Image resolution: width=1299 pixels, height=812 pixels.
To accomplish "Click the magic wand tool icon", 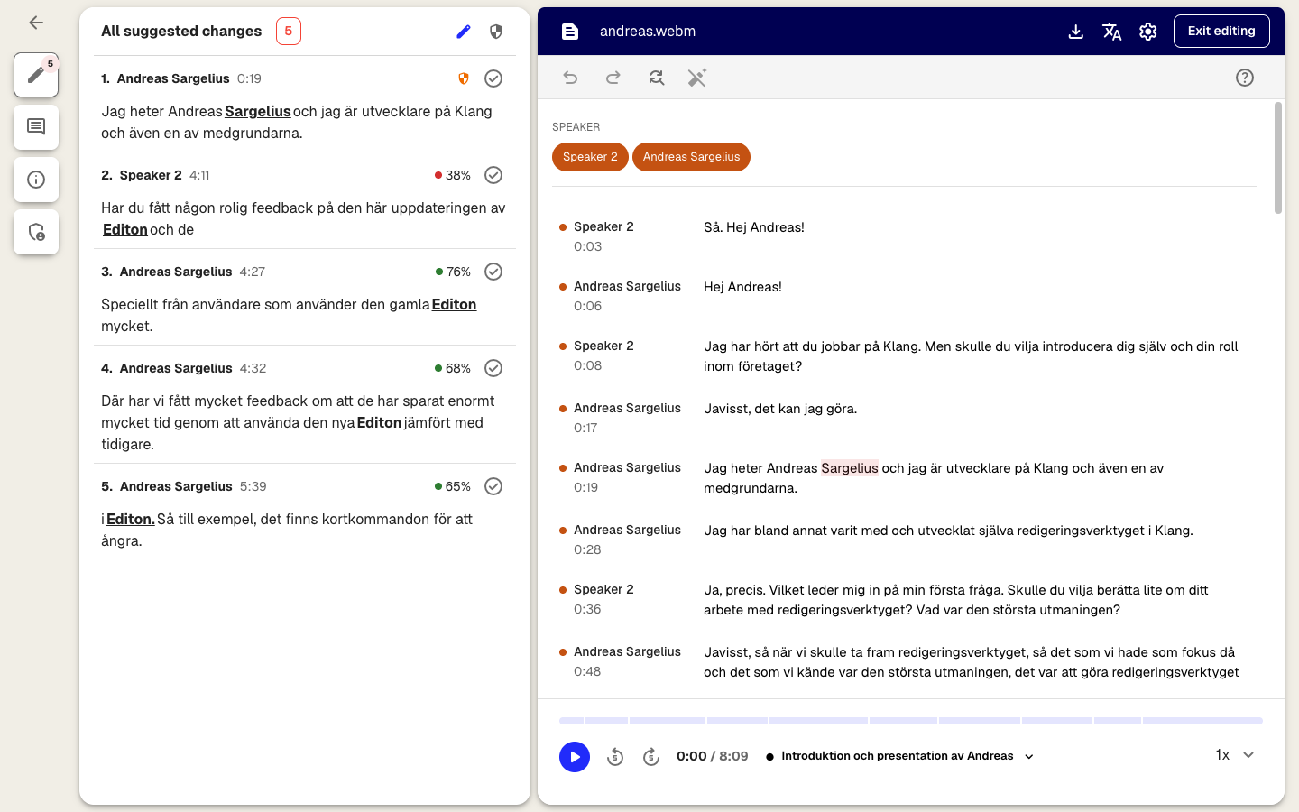I will coord(697,78).
